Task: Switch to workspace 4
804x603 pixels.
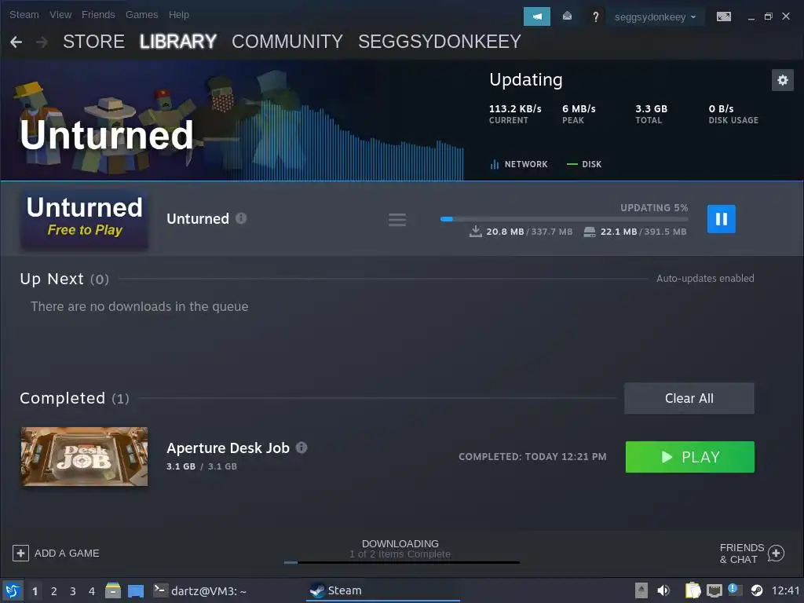Action: pyautogui.click(x=92, y=591)
